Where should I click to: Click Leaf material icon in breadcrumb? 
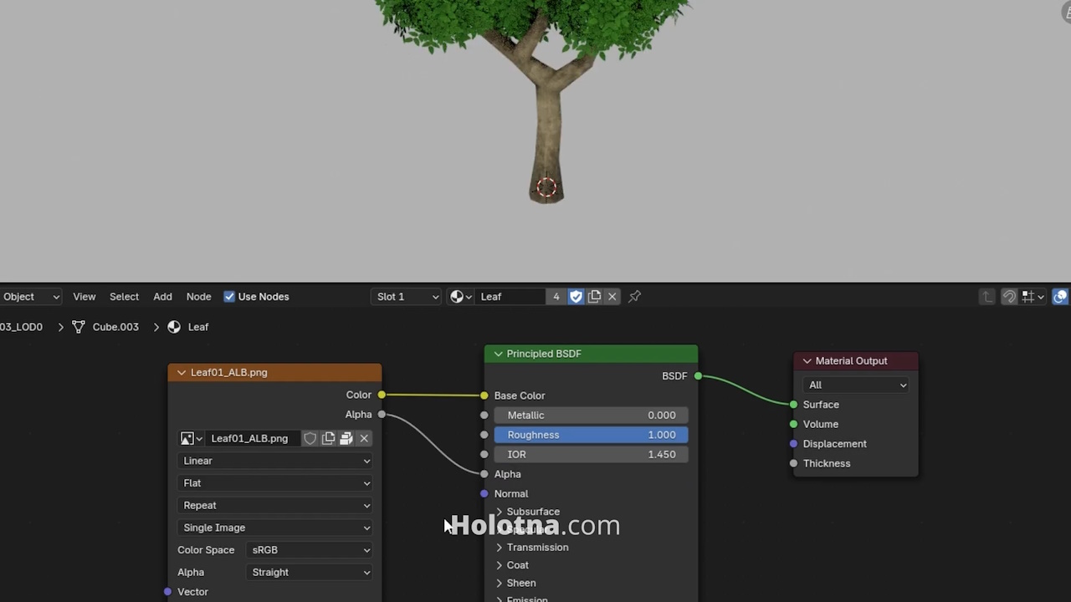174,327
